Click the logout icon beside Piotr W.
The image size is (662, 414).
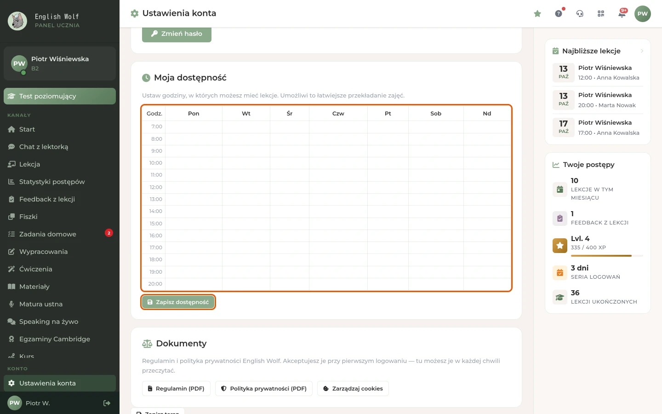click(107, 403)
